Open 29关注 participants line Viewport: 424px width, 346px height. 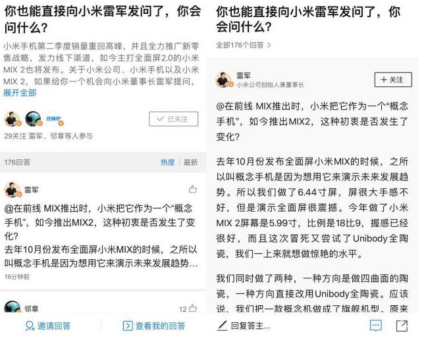[x=49, y=136]
